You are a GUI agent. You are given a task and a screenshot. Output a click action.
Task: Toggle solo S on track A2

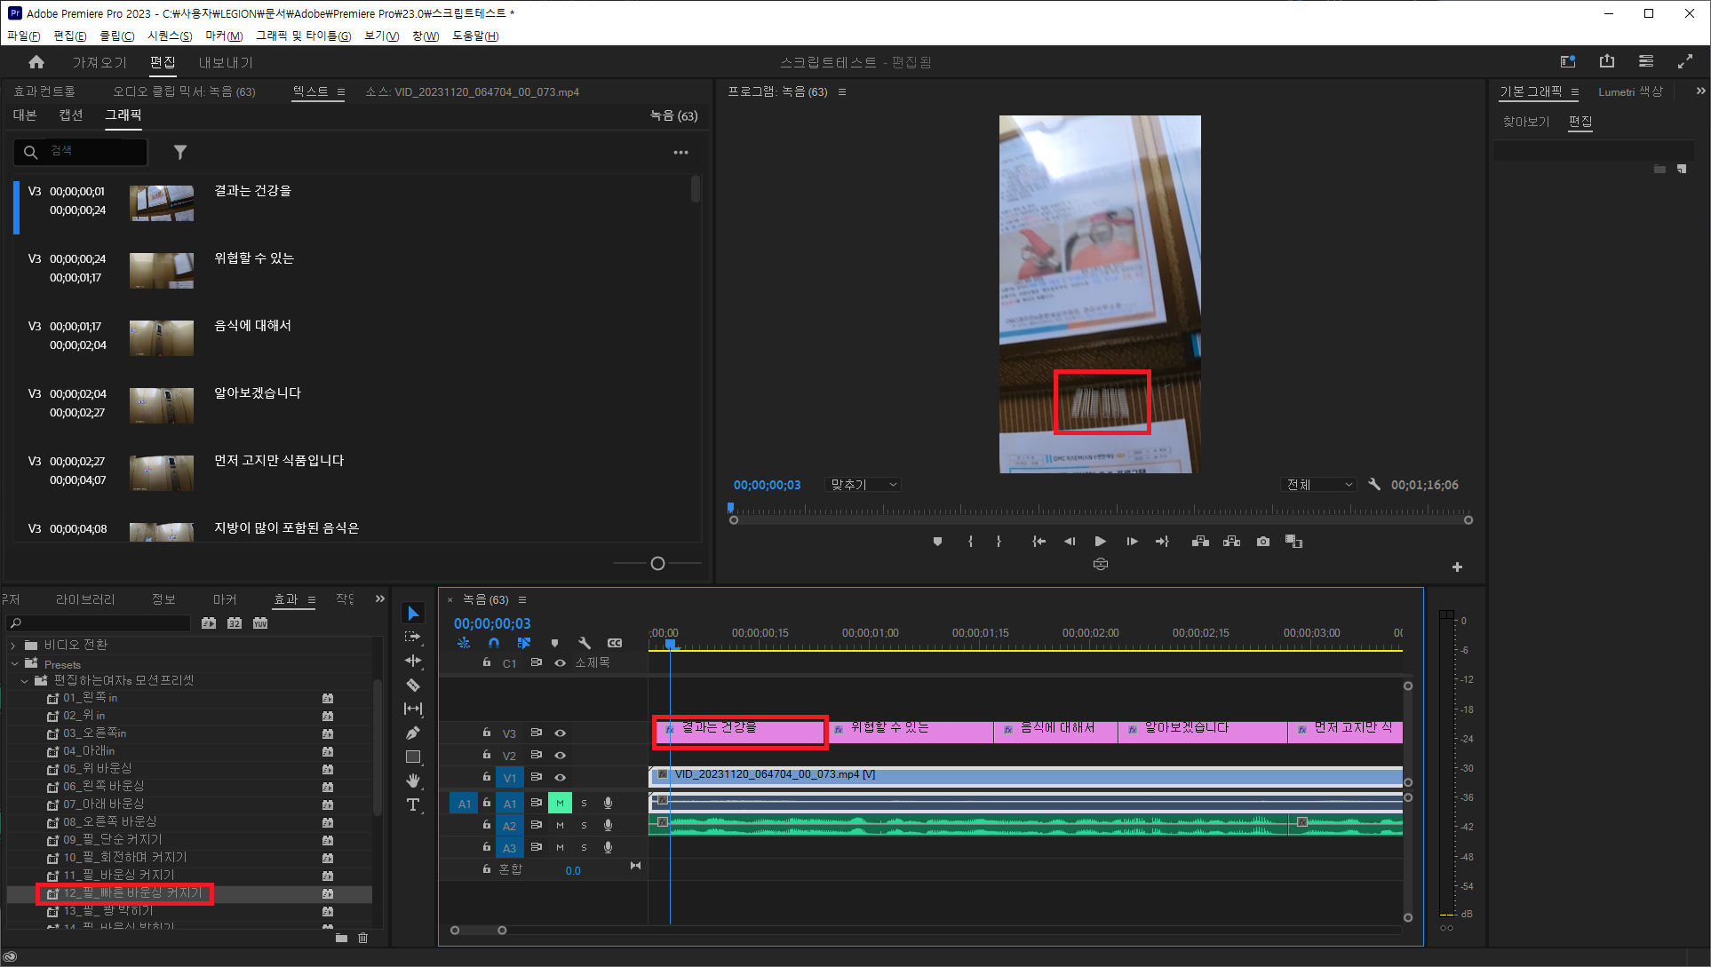click(584, 825)
